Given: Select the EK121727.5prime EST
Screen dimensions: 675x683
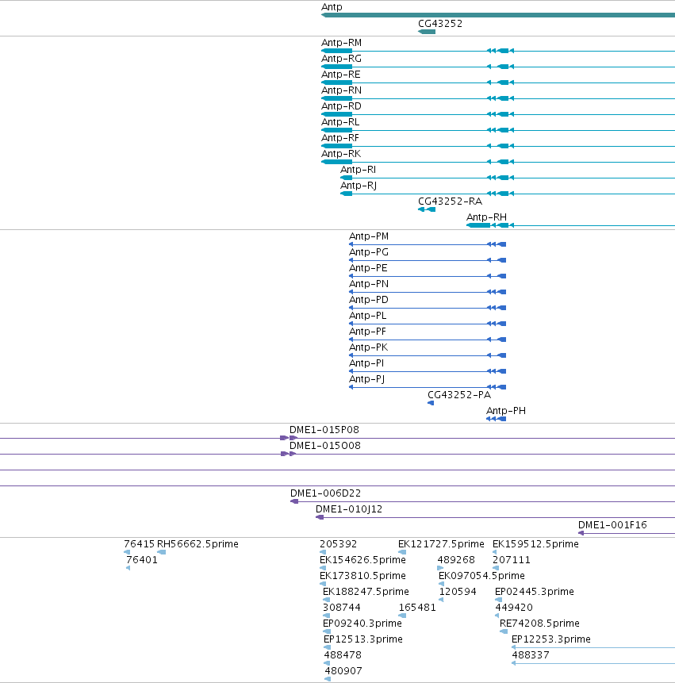Looking at the screenshot, I should coord(402,552).
